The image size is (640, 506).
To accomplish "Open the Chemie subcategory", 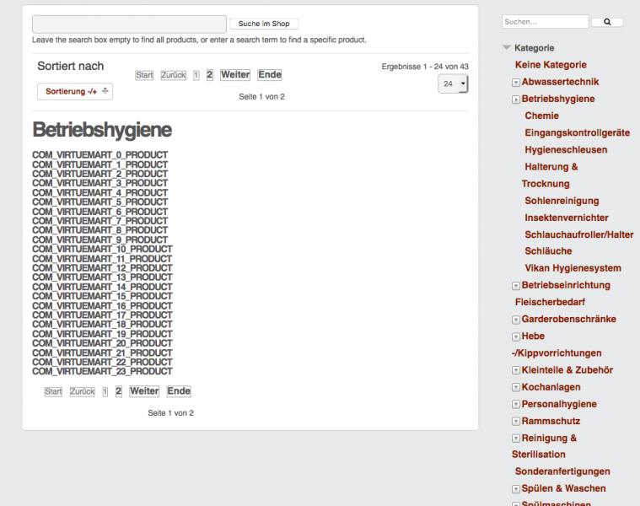I will (541, 116).
